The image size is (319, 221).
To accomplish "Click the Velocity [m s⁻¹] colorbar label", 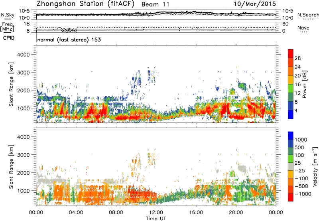I will tap(315, 166).
